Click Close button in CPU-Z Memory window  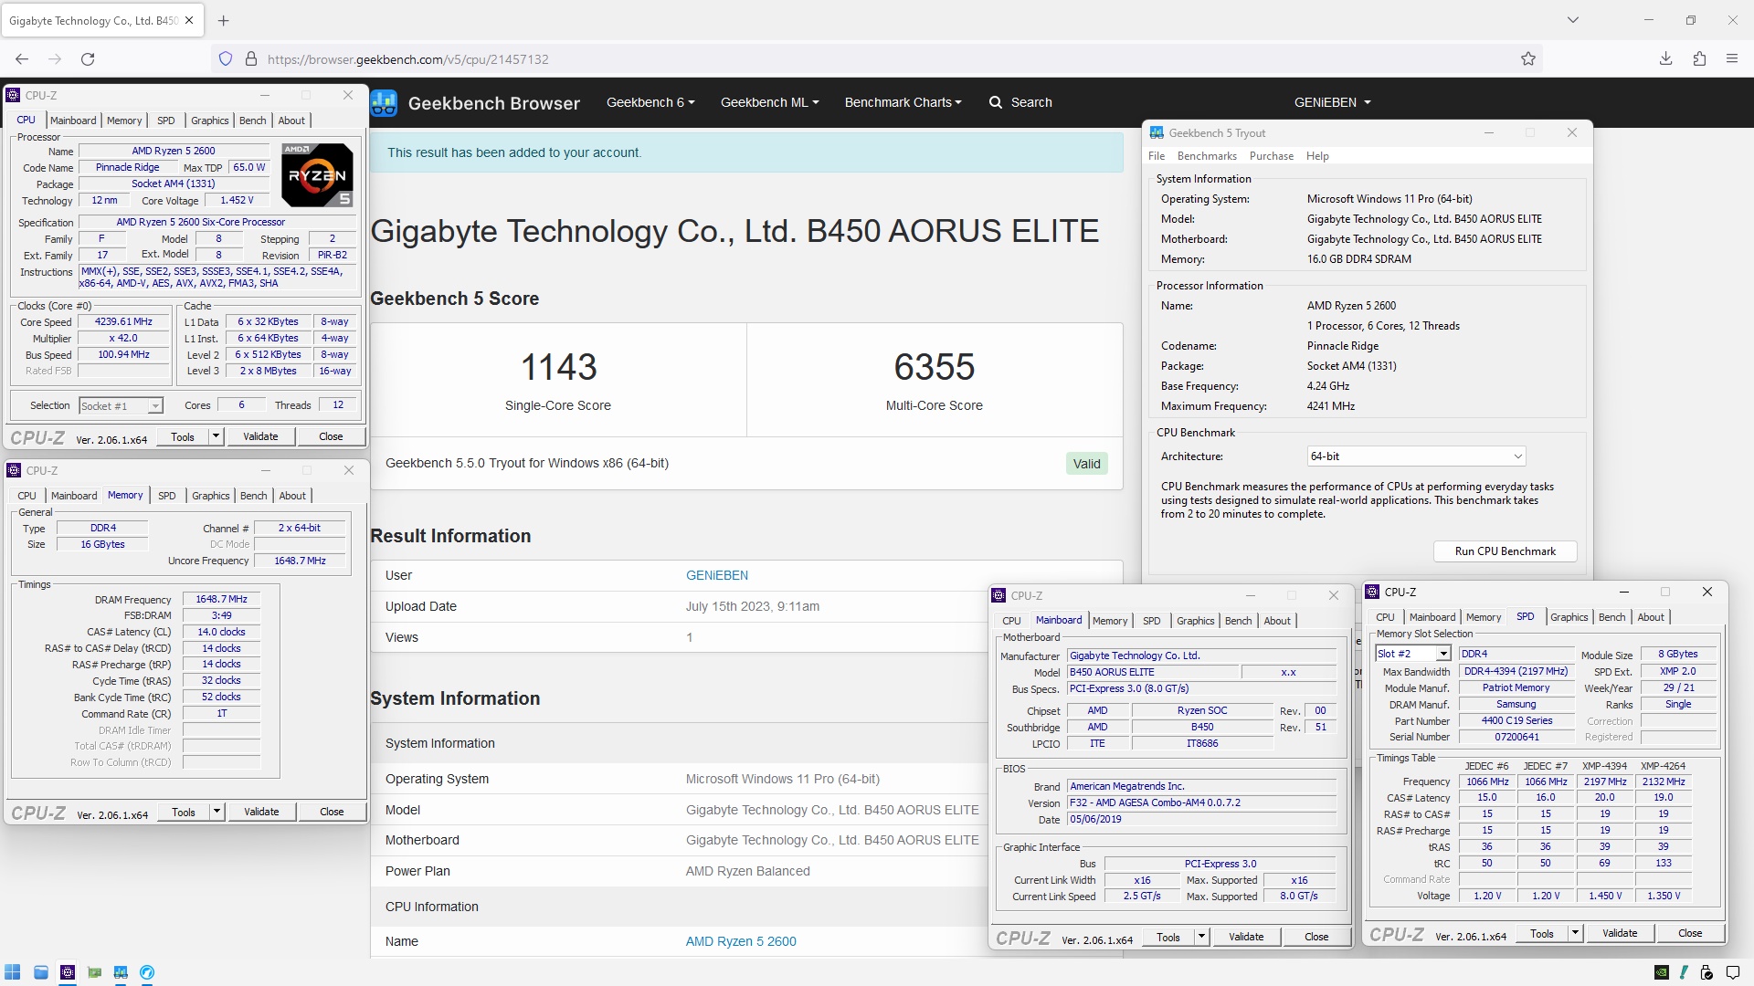tap(332, 812)
